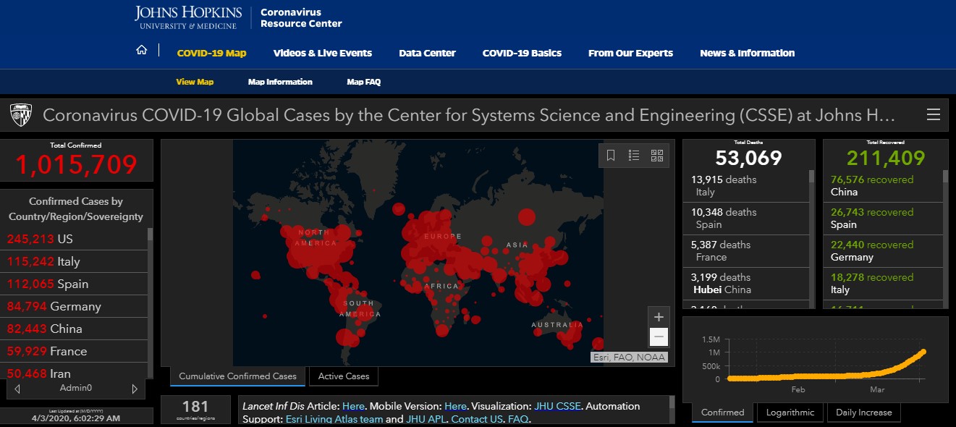
Task: Switch to Cumulative Confirmed Cases tab
Action: tap(237, 376)
